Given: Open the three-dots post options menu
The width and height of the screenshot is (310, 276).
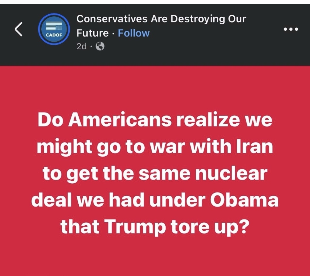Looking at the screenshot, I should [x=291, y=29].
